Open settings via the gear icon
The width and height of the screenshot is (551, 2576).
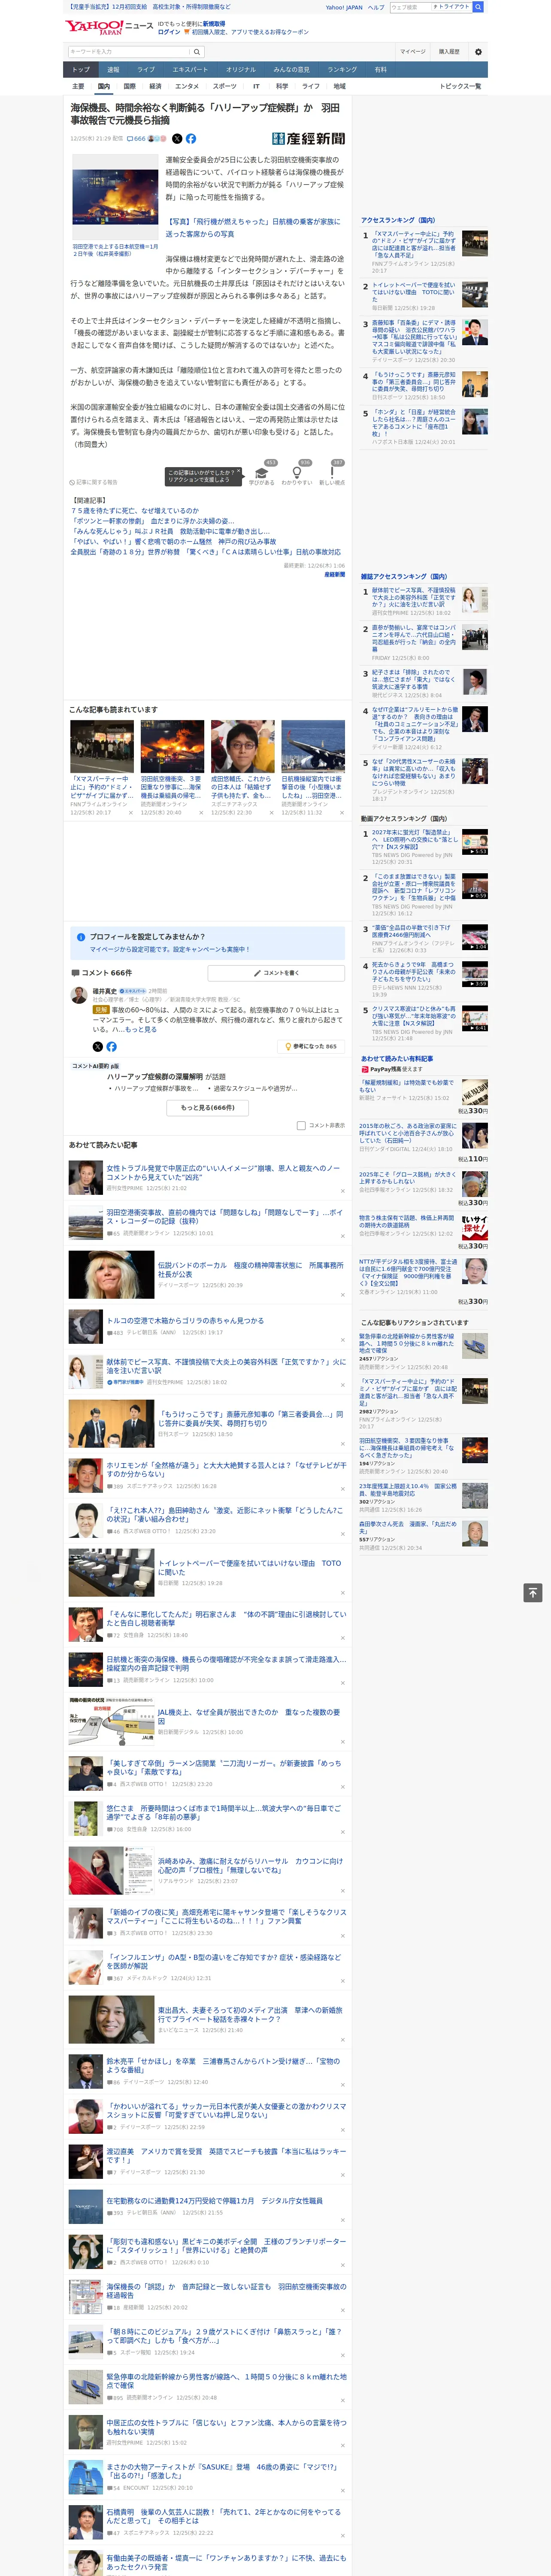(x=478, y=51)
